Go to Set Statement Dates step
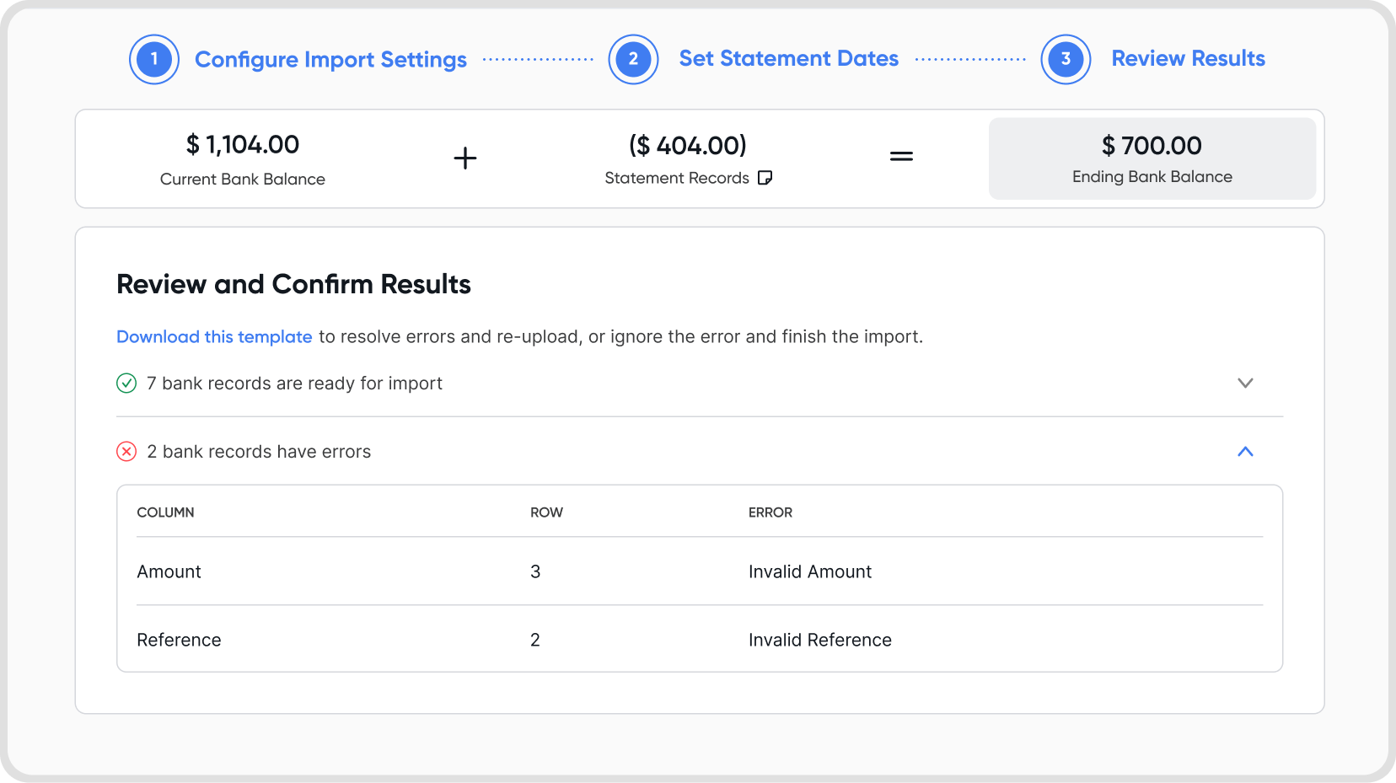 788,58
